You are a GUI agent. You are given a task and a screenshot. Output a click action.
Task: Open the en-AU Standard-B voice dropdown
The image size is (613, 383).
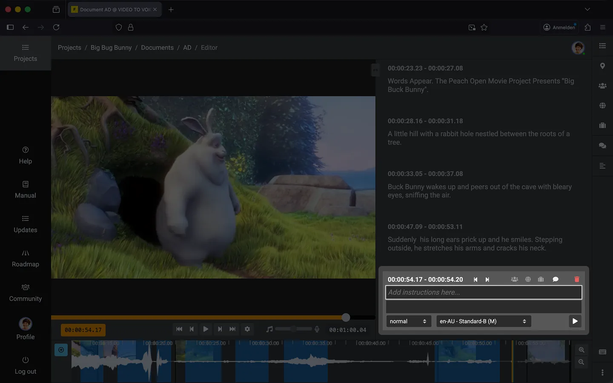tap(483, 321)
